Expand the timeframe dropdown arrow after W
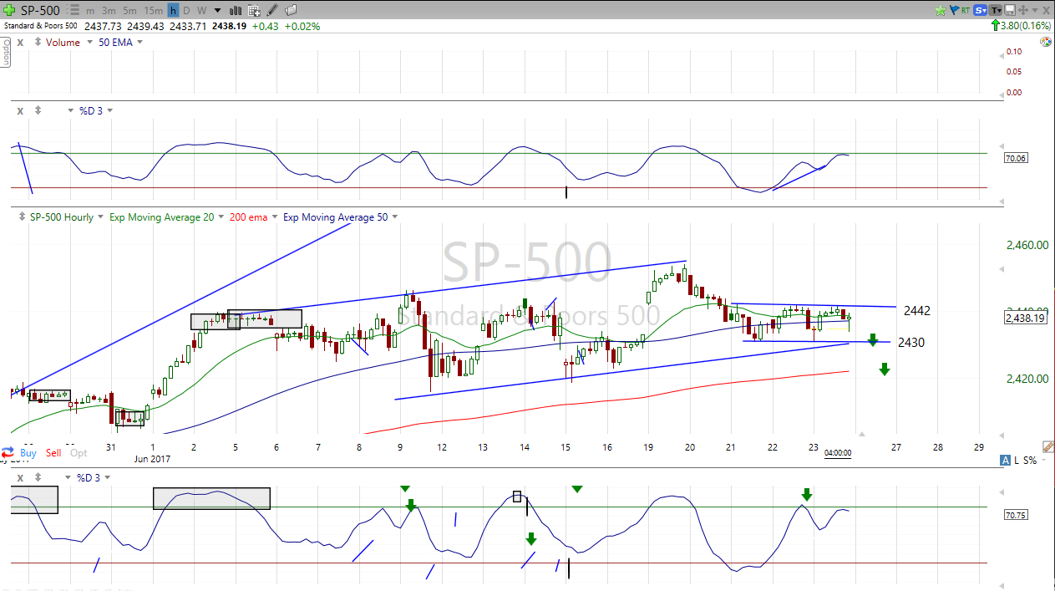 click(217, 11)
